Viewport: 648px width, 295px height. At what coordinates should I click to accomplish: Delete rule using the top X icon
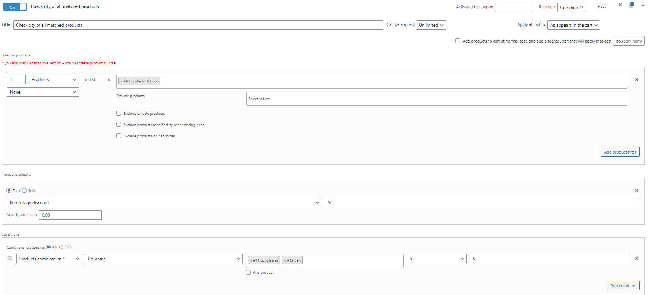(621, 5)
